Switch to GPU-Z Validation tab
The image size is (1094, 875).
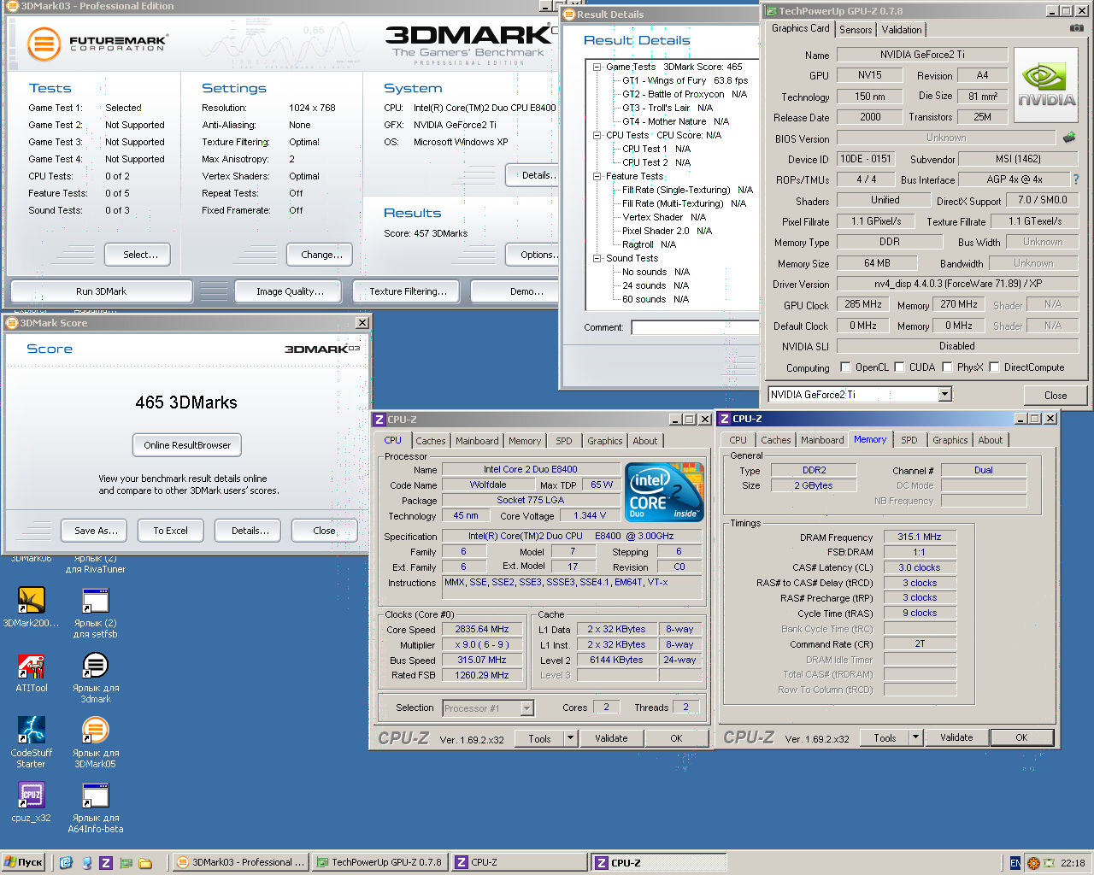point(902,29)
